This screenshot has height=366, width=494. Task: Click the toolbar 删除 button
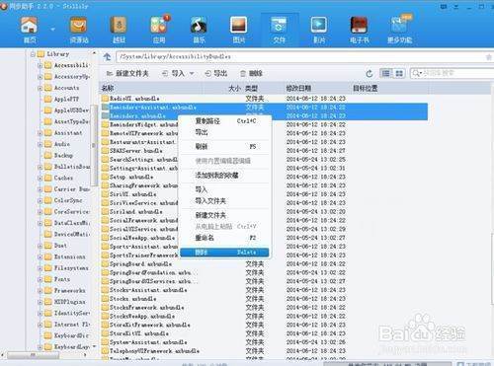pos(251,73)
